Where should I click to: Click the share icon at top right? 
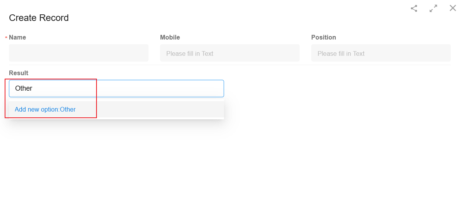(x=414, y=9)
